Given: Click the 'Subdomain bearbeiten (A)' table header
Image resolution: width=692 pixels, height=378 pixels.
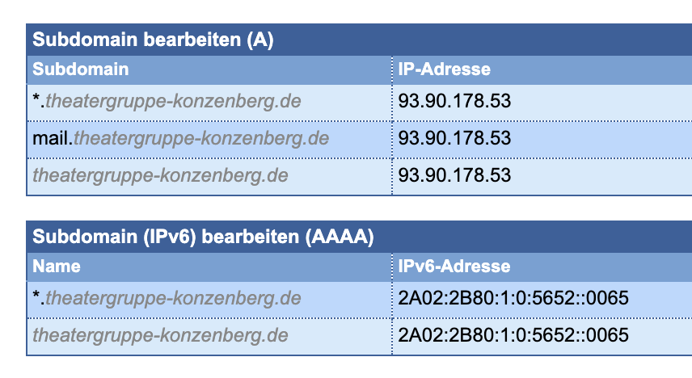Looking at the screenshot, I should pos(153,40).
